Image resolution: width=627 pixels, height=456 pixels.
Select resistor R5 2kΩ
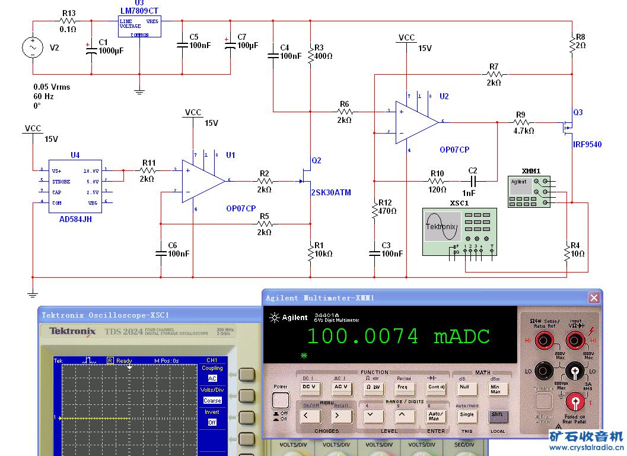[265, 224]
